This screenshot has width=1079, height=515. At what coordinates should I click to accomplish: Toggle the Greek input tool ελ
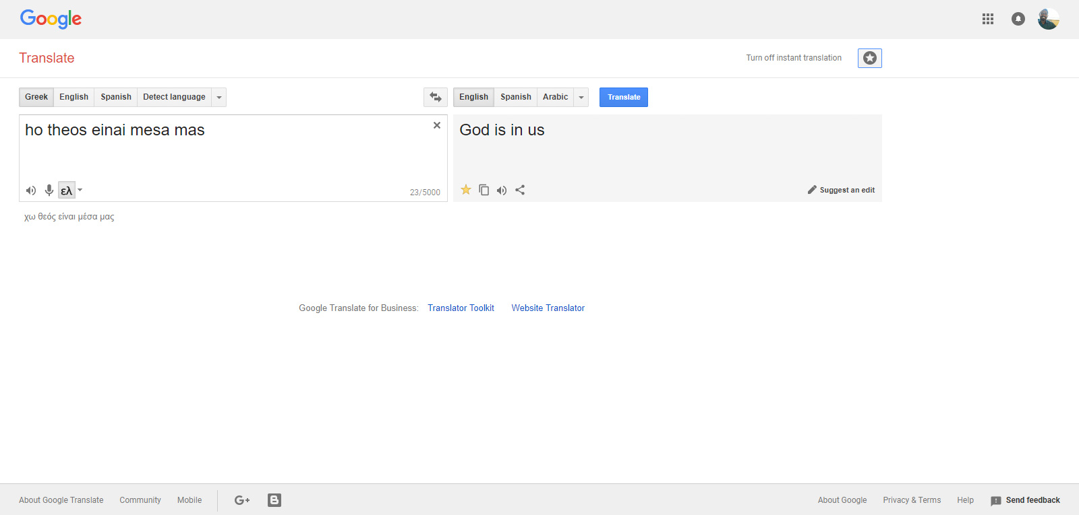click(66, 191)
